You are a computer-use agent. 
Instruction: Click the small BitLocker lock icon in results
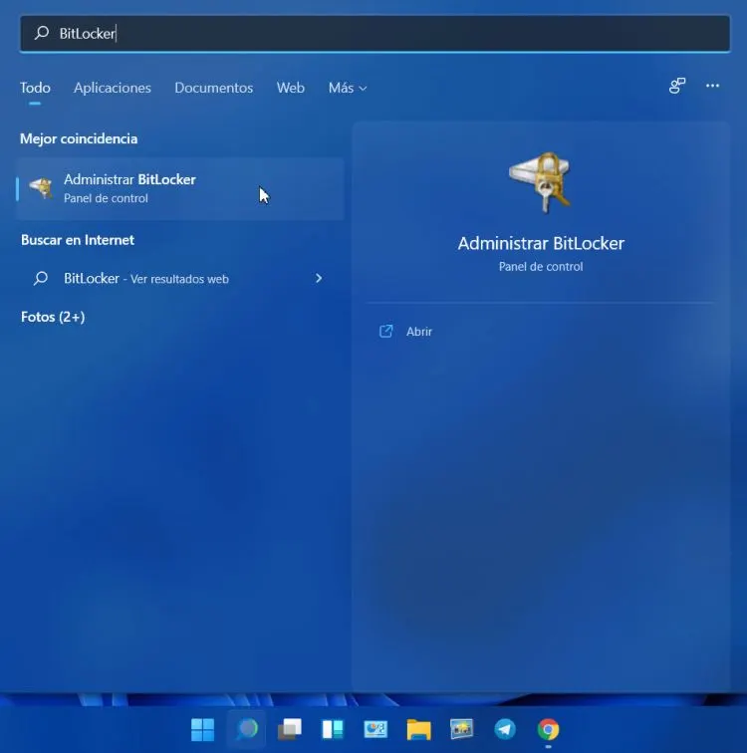[x=41, y=188]
